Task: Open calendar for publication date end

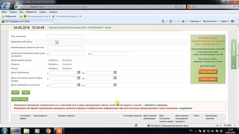Action: [x=115, y=72]
